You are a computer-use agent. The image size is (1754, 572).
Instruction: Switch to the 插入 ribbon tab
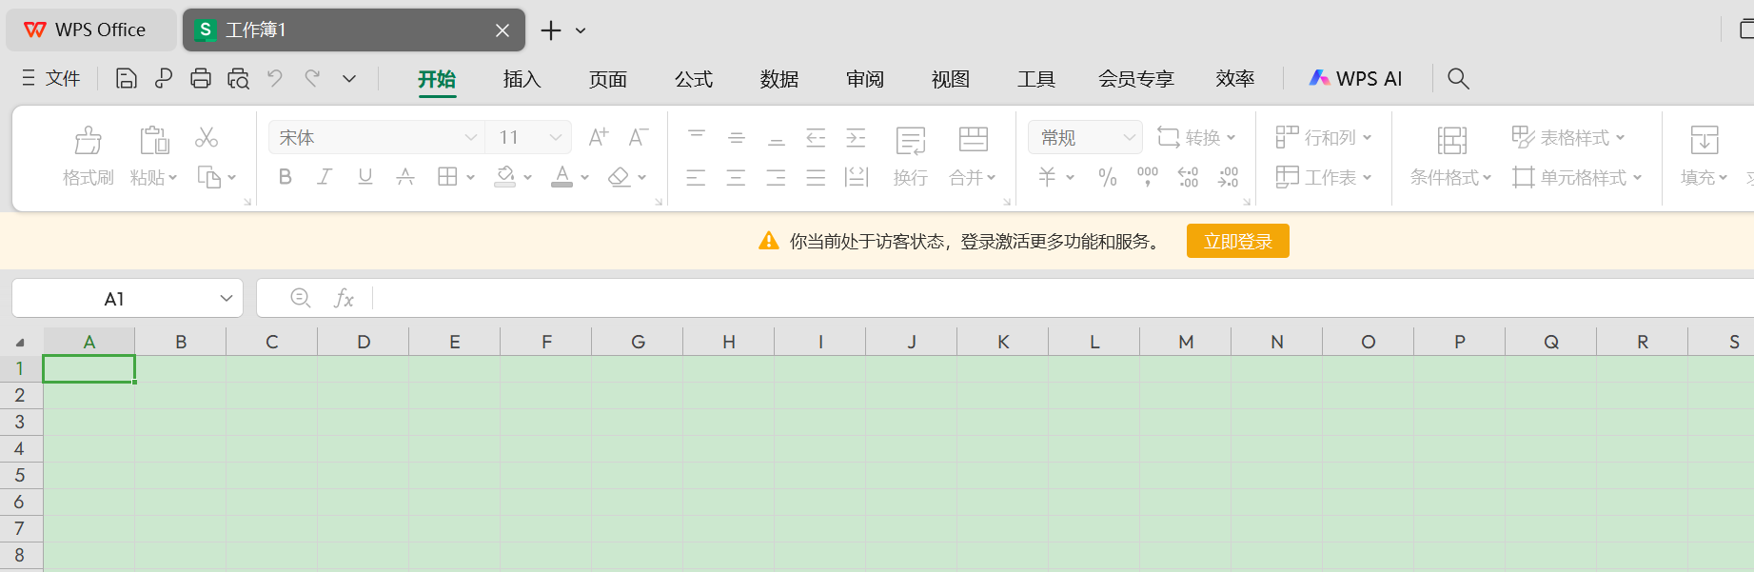click(x=522, y=79)
